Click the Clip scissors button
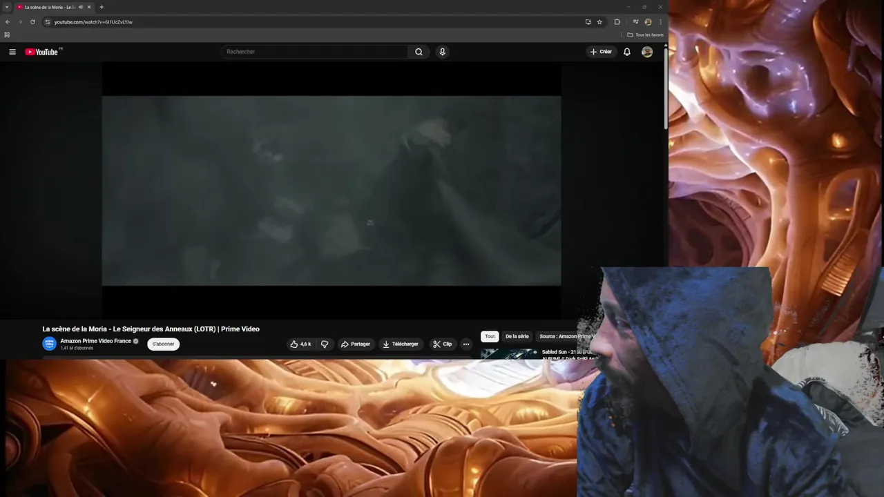The height and width of the screenshot is (497, 884). (442, 344)
